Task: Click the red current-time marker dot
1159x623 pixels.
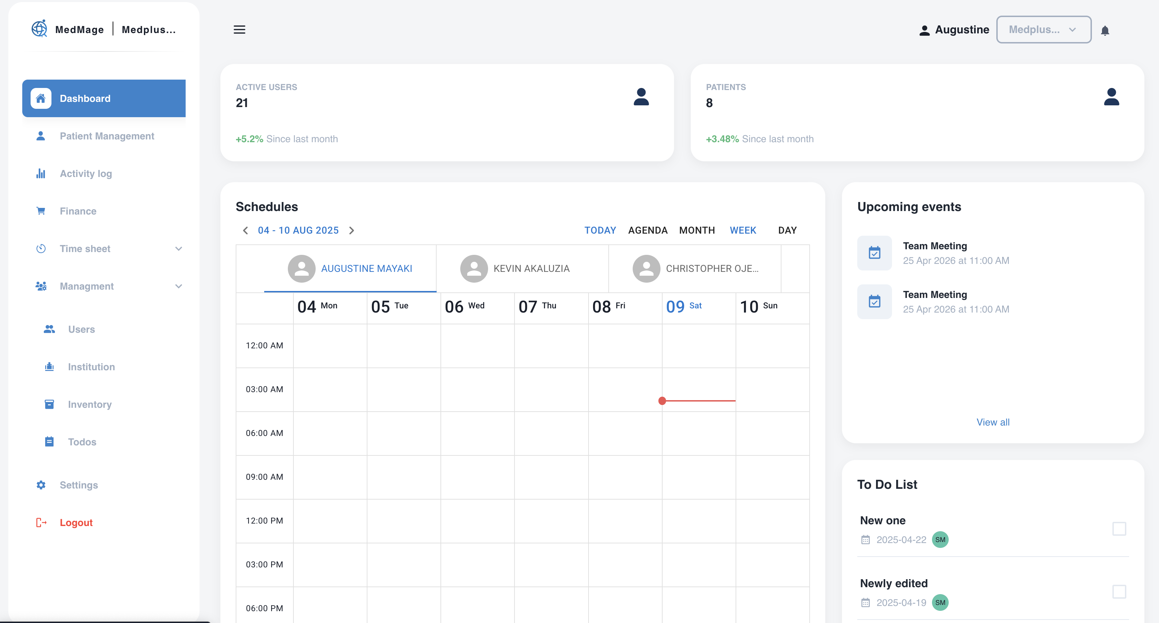Action: pos(662,400)
